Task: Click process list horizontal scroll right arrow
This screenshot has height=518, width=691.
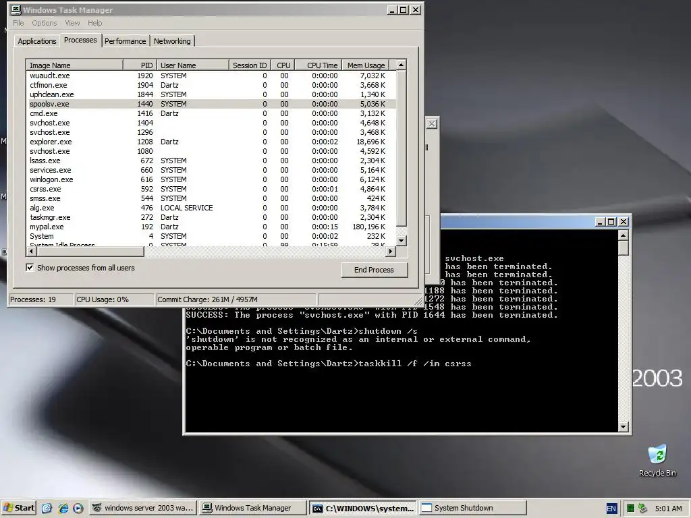Action: click(x=391, y=251)
